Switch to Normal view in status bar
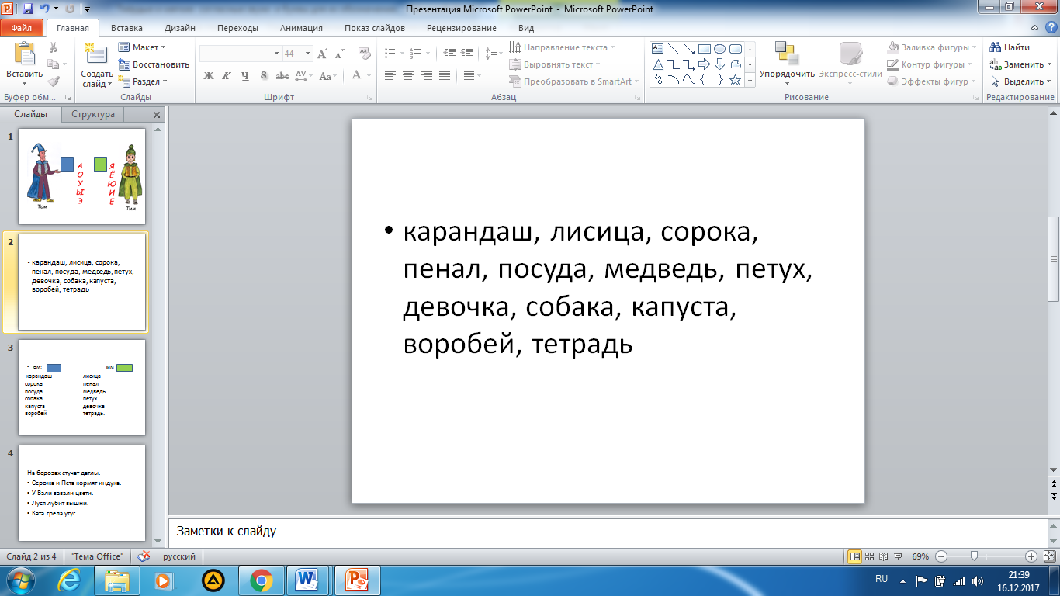Image resolution: width=1060 pixels, height=596 pixels. [855, 556]
